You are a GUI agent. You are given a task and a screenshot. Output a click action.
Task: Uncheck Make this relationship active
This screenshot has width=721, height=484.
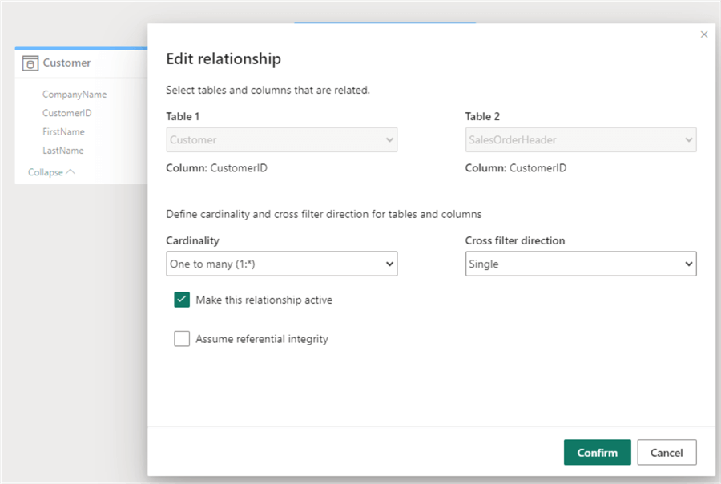point(182,300)
